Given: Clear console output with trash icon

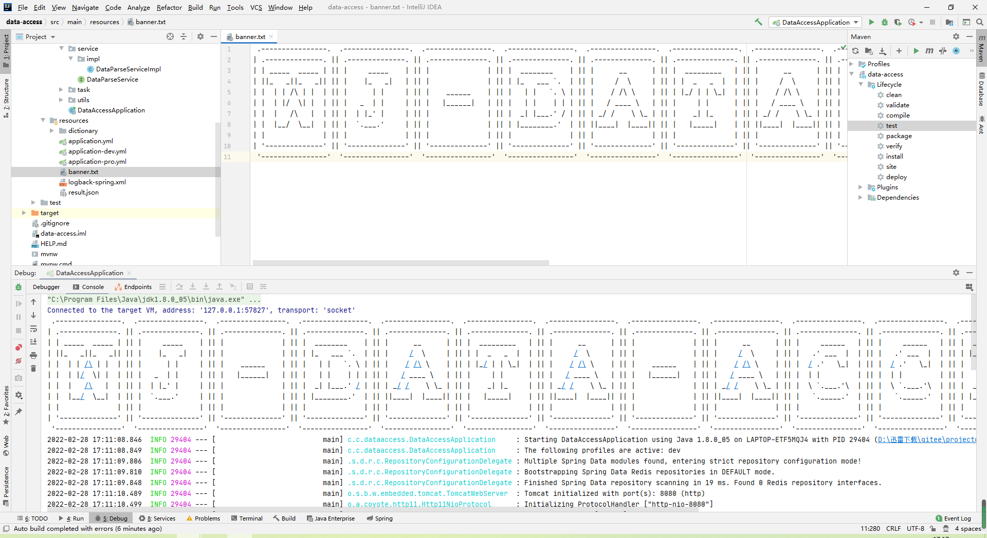Looking at the screenshot, I should click(33, 369).
